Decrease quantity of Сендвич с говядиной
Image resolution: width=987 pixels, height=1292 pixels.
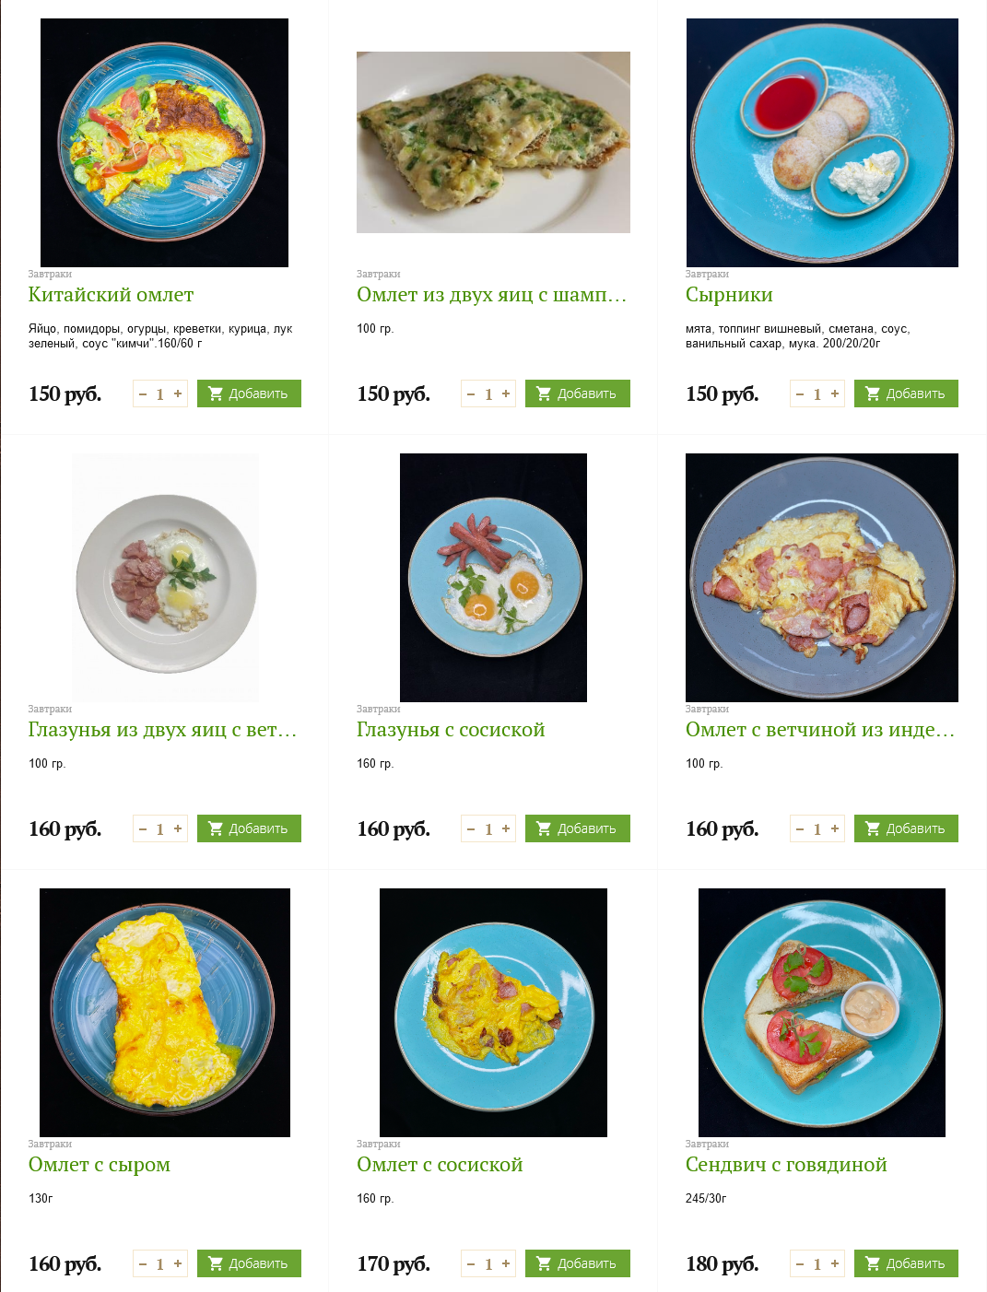point(800,1263)
